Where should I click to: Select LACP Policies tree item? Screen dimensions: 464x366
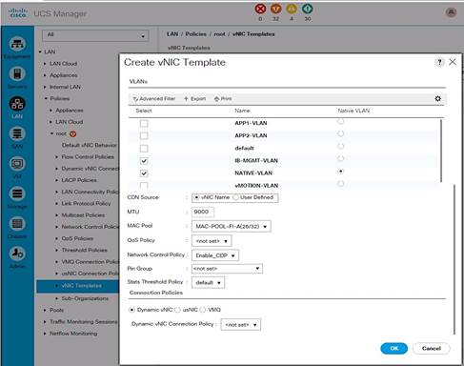tap(79, 180)
